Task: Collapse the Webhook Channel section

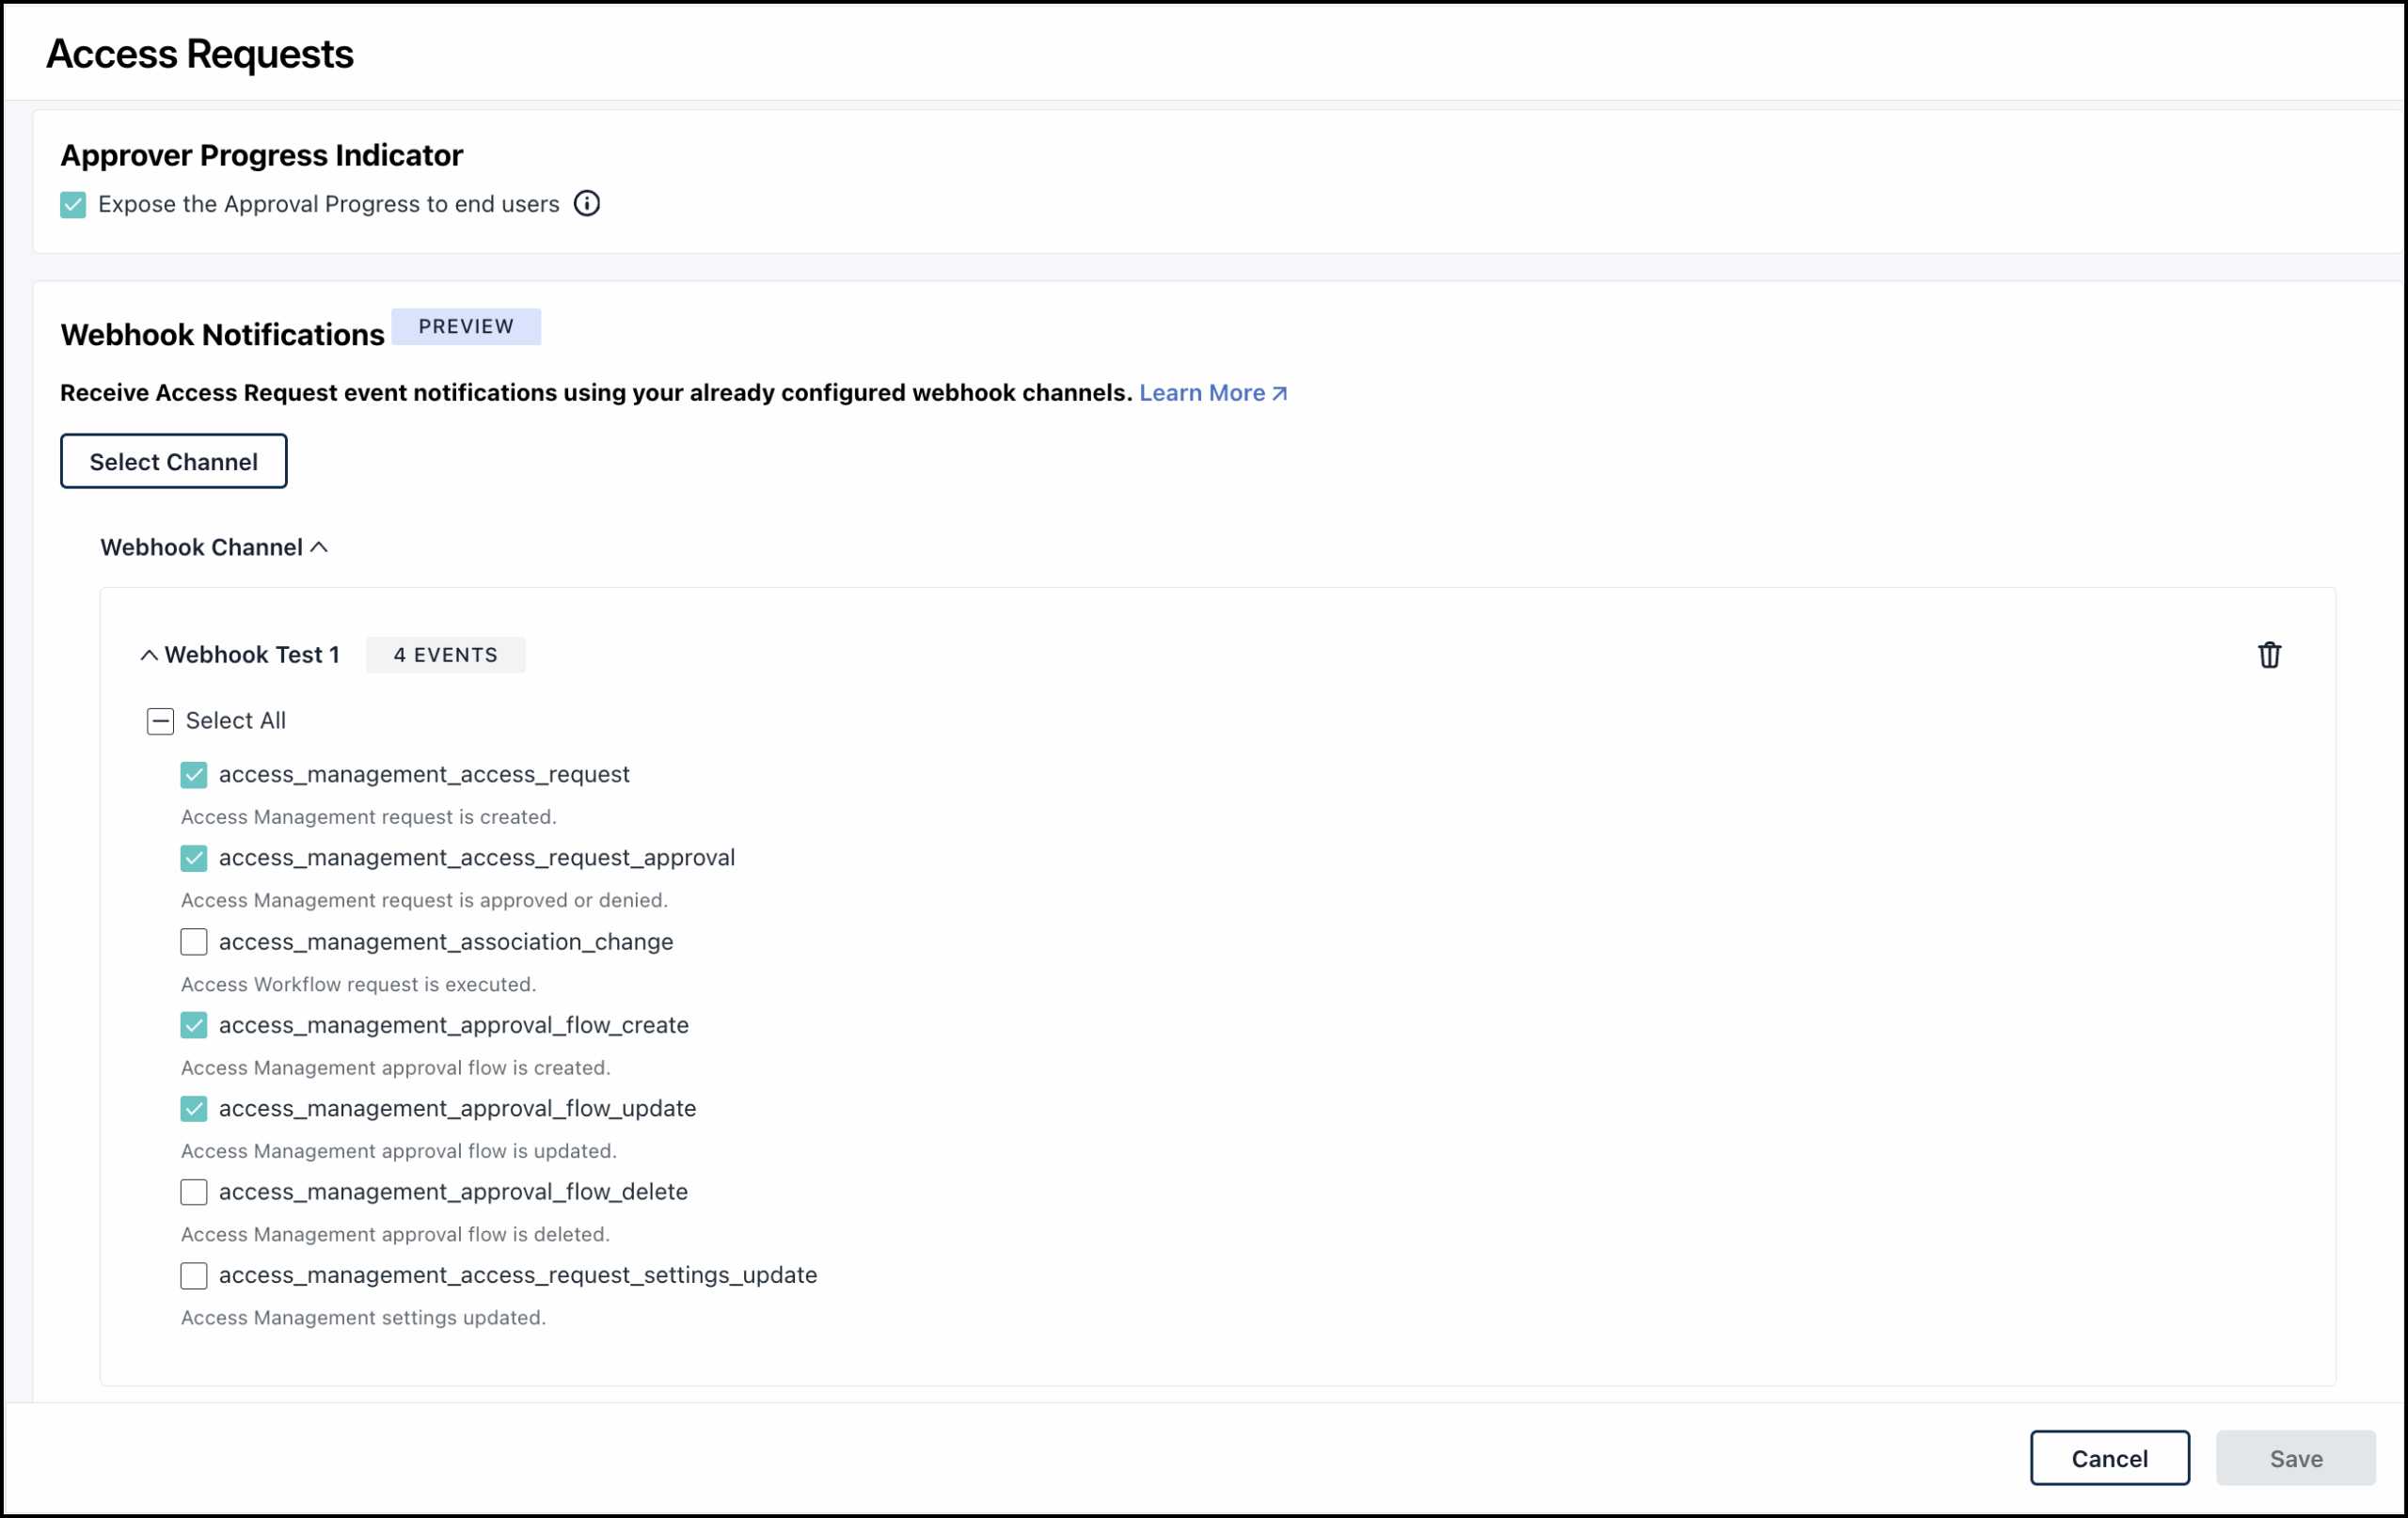Action: coord(320,546)
